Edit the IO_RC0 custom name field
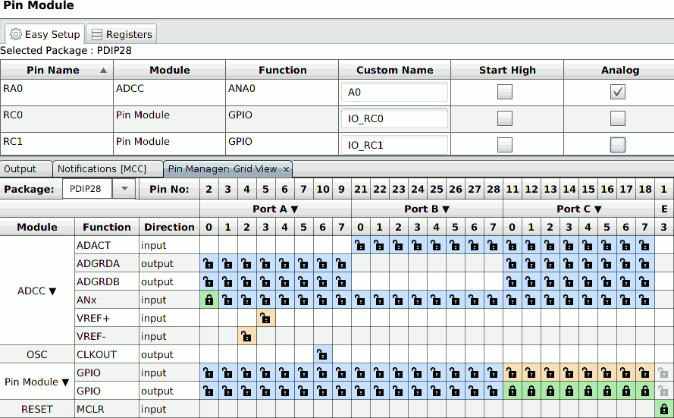 [x=394, y=119]
